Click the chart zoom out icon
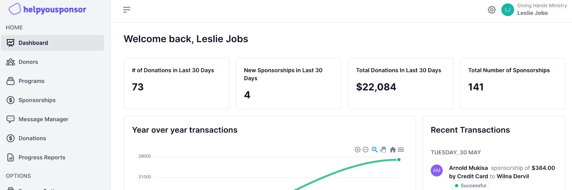The width and height of the screenshot is (572, 190). (x=365, y=150)
